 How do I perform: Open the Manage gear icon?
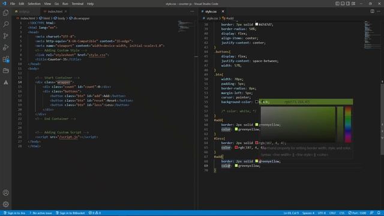point(5,204)
